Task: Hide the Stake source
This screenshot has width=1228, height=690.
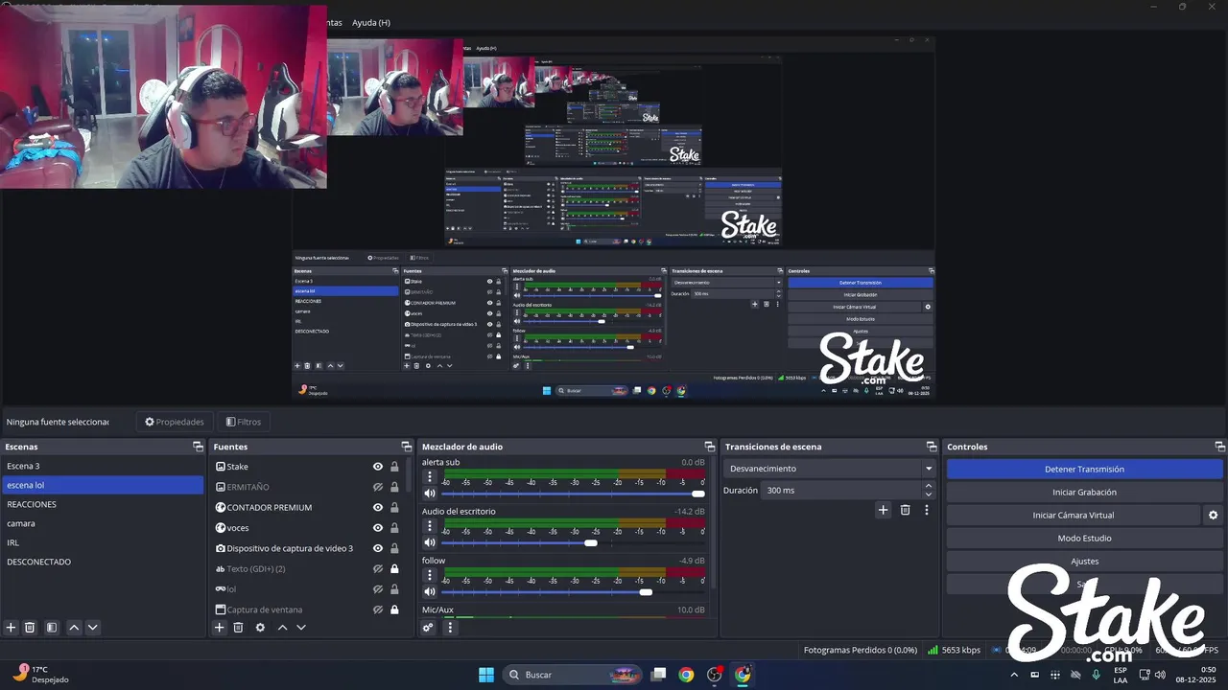Action: click(x=378, y=467)
